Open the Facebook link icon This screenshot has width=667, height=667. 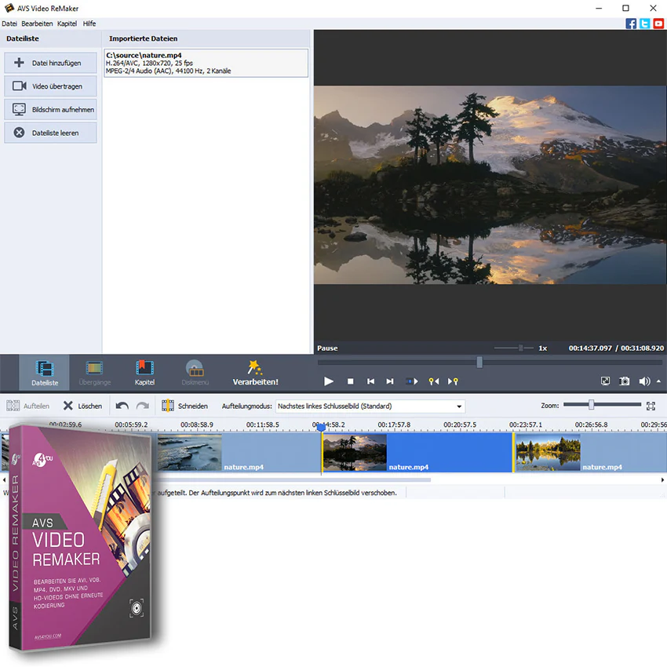pos(631,24)
